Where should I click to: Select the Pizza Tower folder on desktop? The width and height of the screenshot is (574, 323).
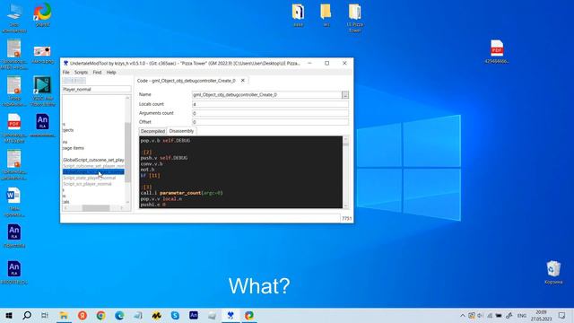tap(355, 17)
